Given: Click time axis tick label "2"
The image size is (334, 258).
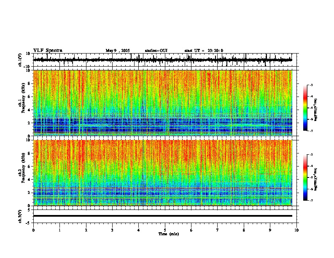Looking at the screenshot, I should coord(86,230).
